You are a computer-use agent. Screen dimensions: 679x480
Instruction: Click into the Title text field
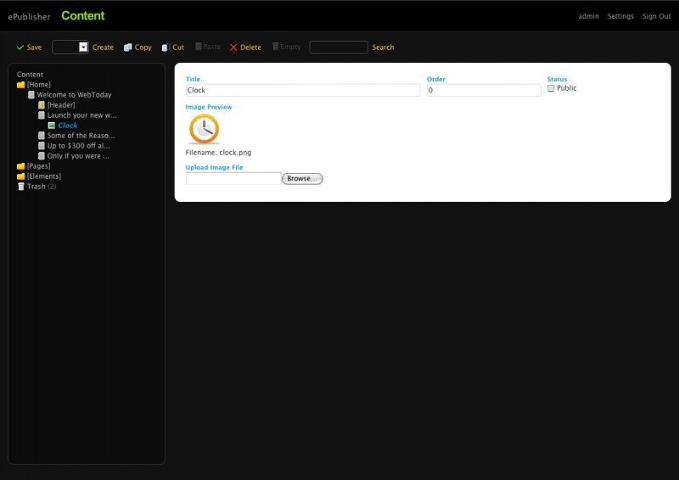pyautogui.click(x=302, y=90)
